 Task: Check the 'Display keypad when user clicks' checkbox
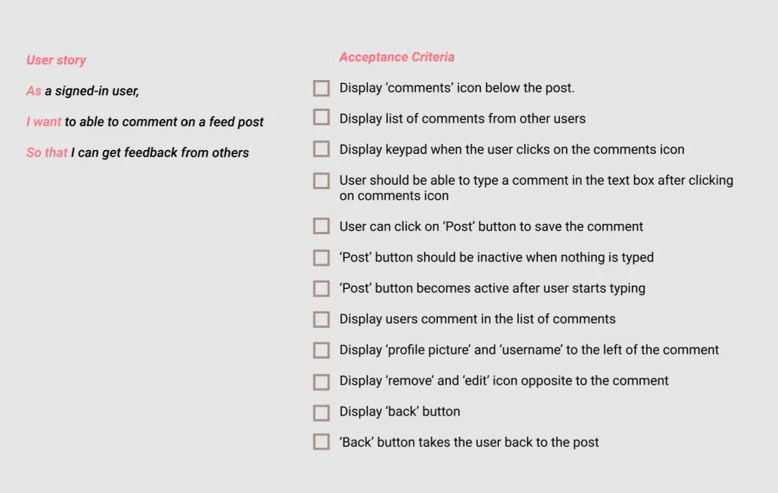pos(321,149)
